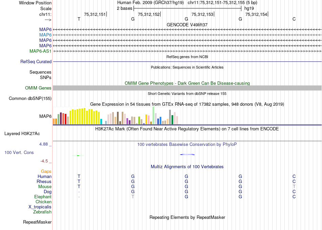The image size is (322, 230).
Task: Click the MAP6-AS1 green arrow transcript line
Action: coord(187,51)
